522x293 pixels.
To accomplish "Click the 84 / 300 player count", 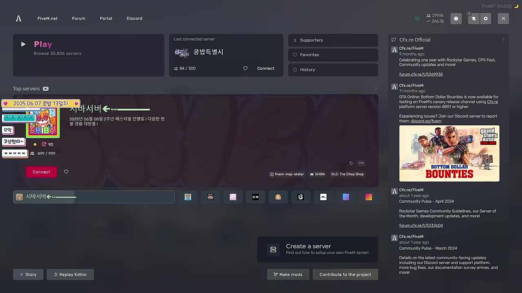I will [x=188, y=68].
